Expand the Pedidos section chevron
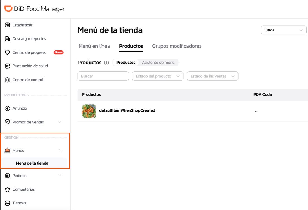This screenshot has height=210, width=308. (x=60, y=176)
